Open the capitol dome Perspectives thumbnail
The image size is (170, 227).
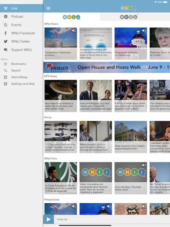(x=96, y=209)
